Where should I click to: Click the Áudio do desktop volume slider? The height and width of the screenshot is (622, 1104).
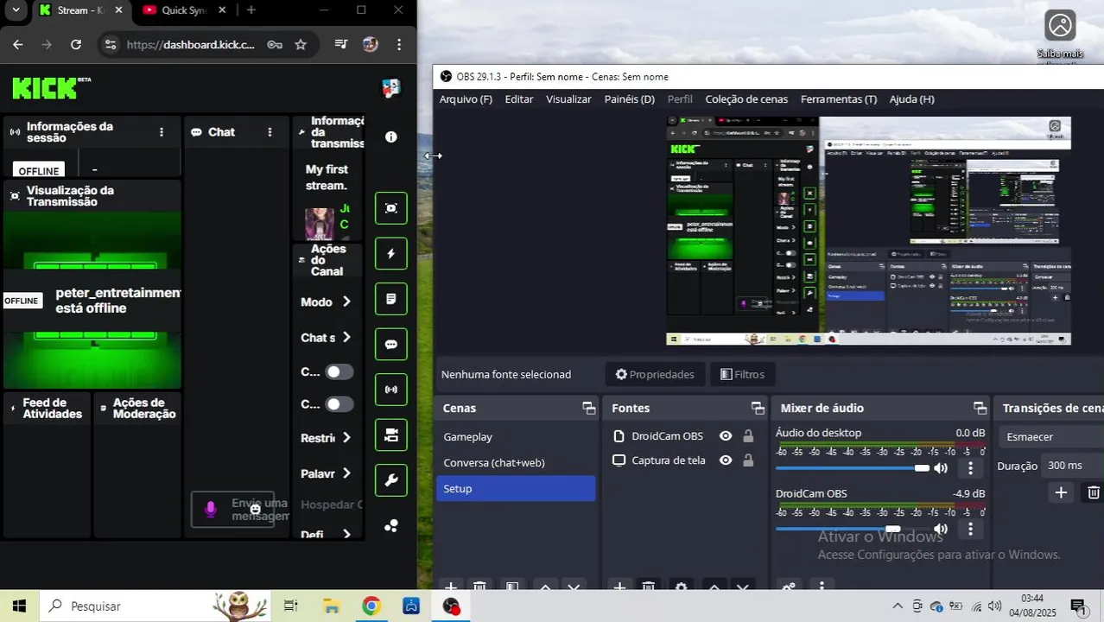click(853, 468)
